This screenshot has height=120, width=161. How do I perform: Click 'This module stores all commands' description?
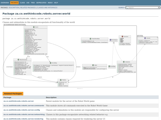tap(77, 105)
